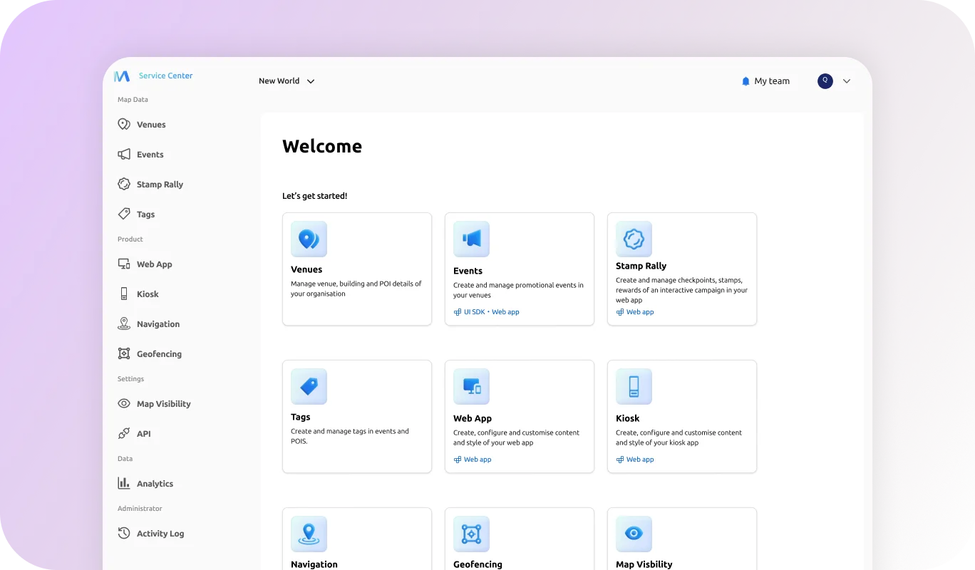Click the notification bell icon
The width and height of the screenshot is (975, 570).
pos(746,81)
